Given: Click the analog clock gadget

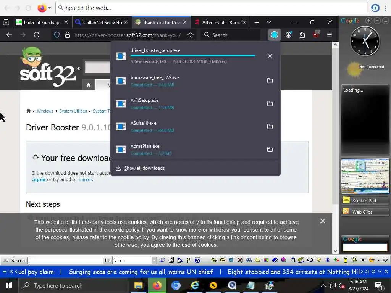Looking at the screenshot, I should (365, 41).
